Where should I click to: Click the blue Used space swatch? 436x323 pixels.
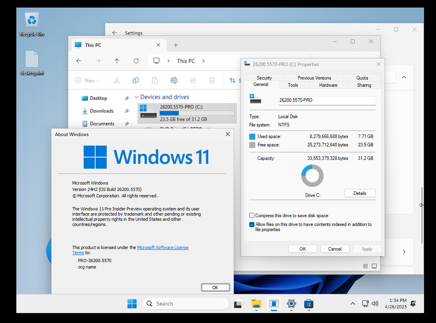252,136
